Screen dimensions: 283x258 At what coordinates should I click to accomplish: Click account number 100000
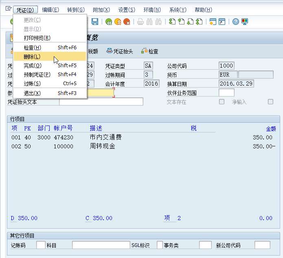point(64,146)
